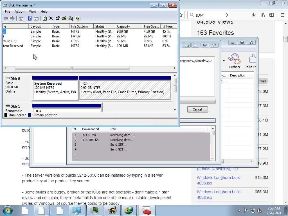Sort by File System column header
Image resolution: width=288 pixels, height=216 pixels.
pos(81,26)
